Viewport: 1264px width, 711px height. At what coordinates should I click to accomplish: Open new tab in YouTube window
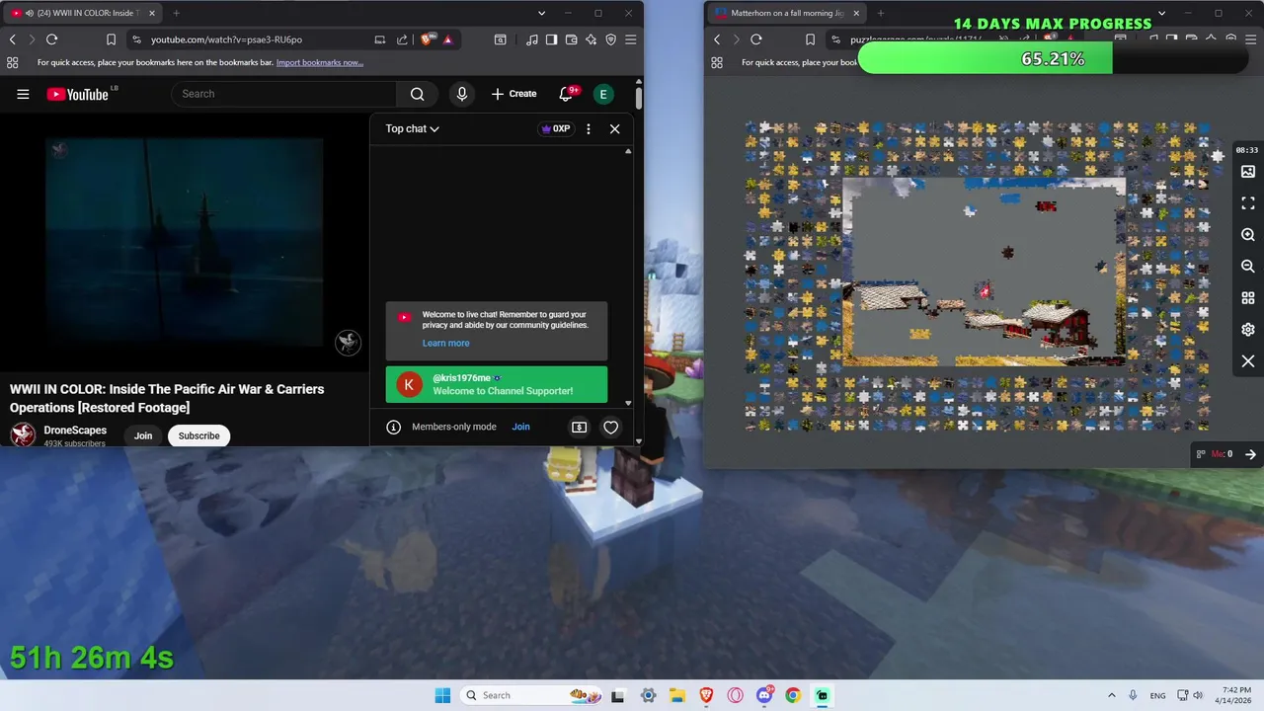pos(176,13)
